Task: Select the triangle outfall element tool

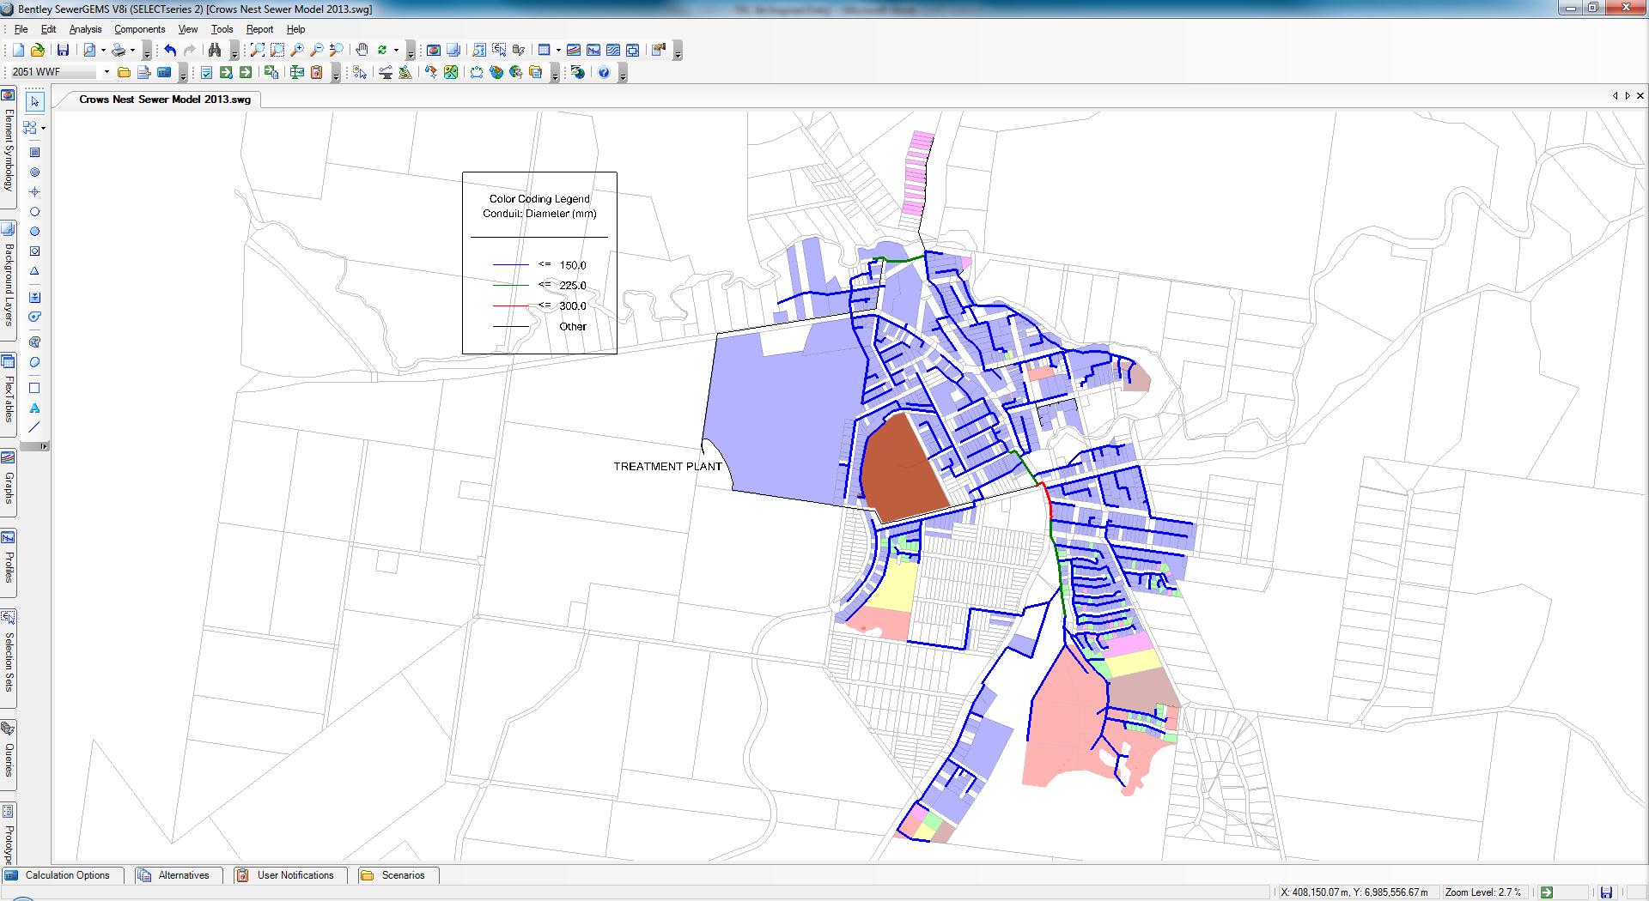Action: [x=34, y=271]
